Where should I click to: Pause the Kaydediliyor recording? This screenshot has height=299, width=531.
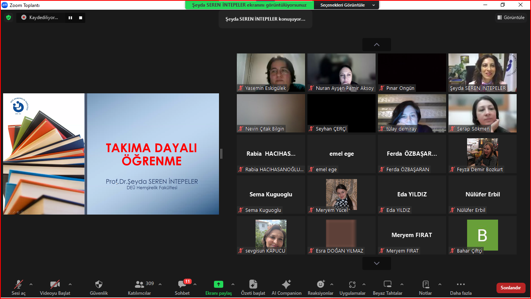(x=71, y=17)
